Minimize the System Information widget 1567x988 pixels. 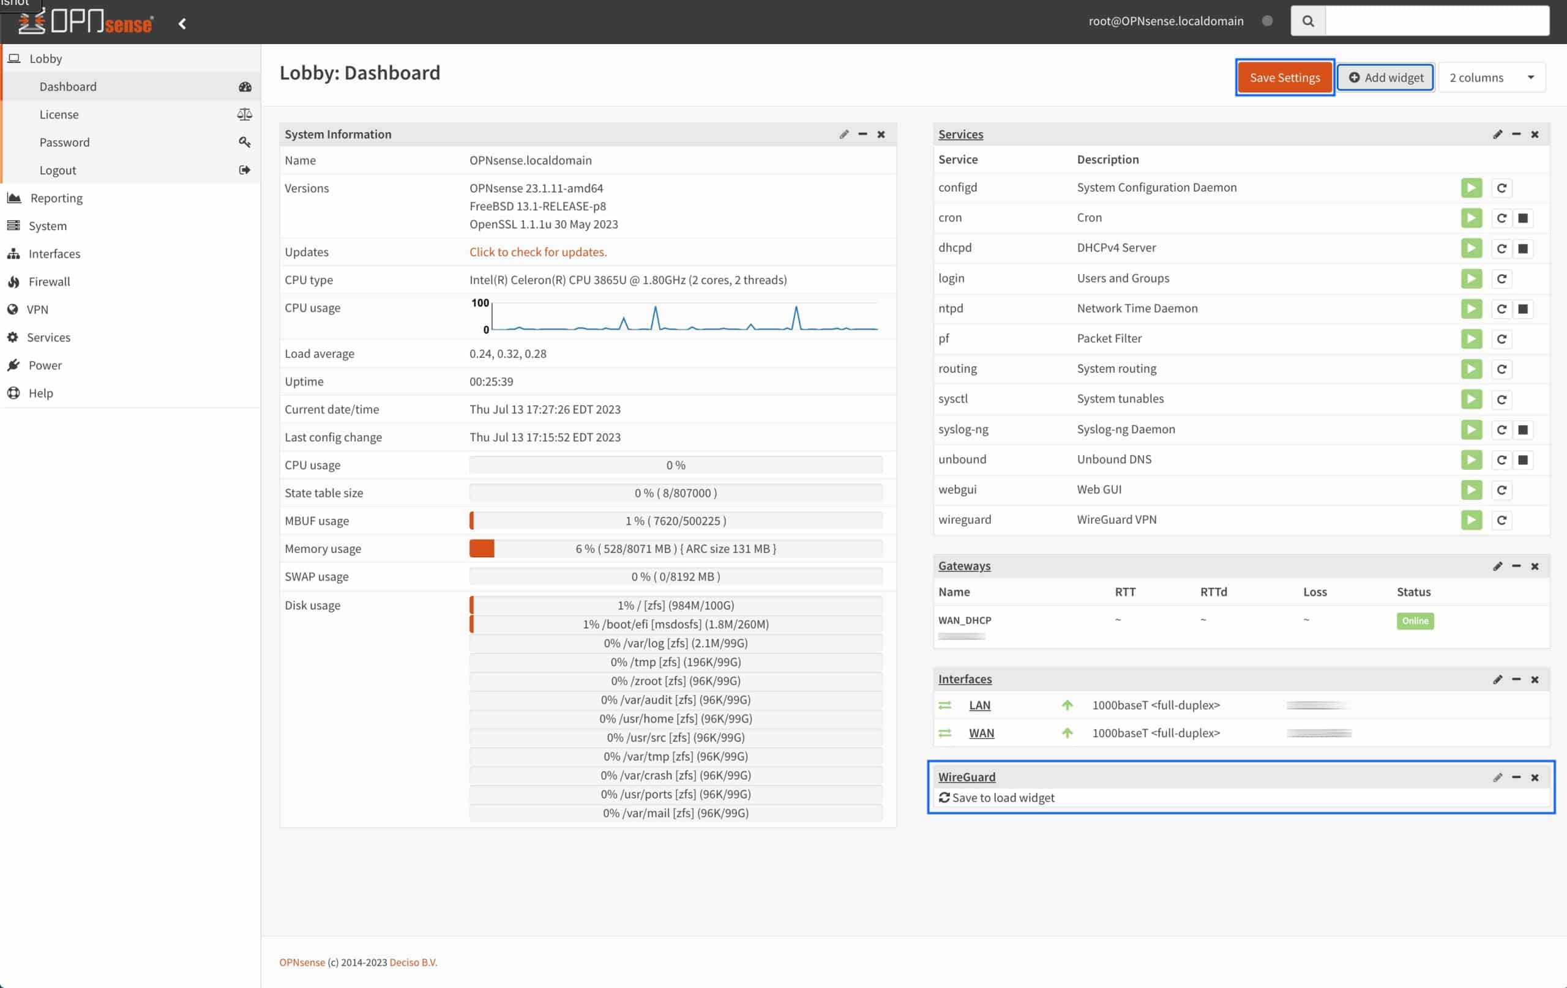(862, 134)
